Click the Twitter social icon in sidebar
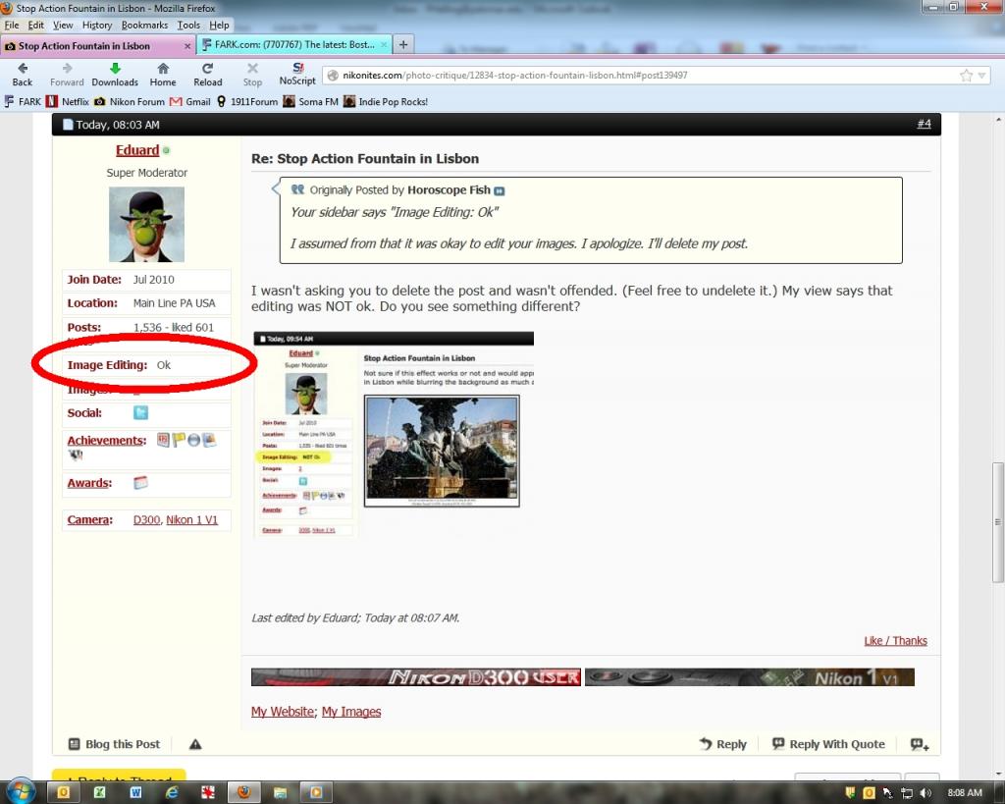1005x804 pixels. 140,413
